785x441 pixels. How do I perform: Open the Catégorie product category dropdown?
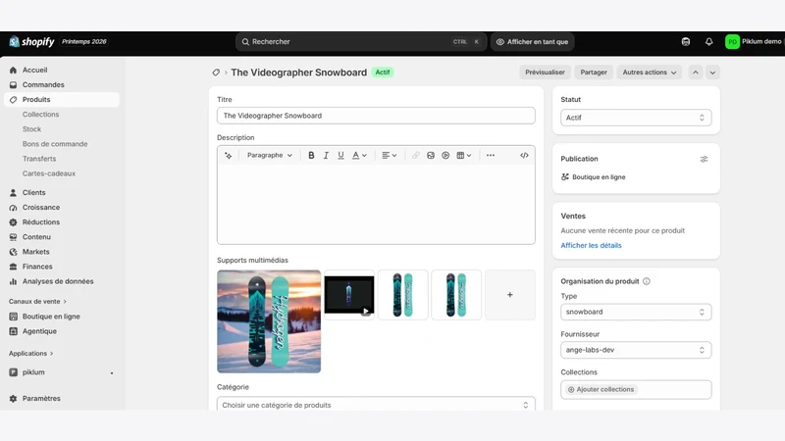pyautogui.click(x=376, y=405)
